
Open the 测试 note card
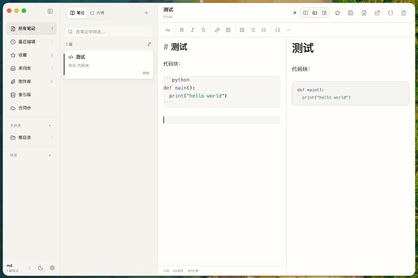point(109,64)
